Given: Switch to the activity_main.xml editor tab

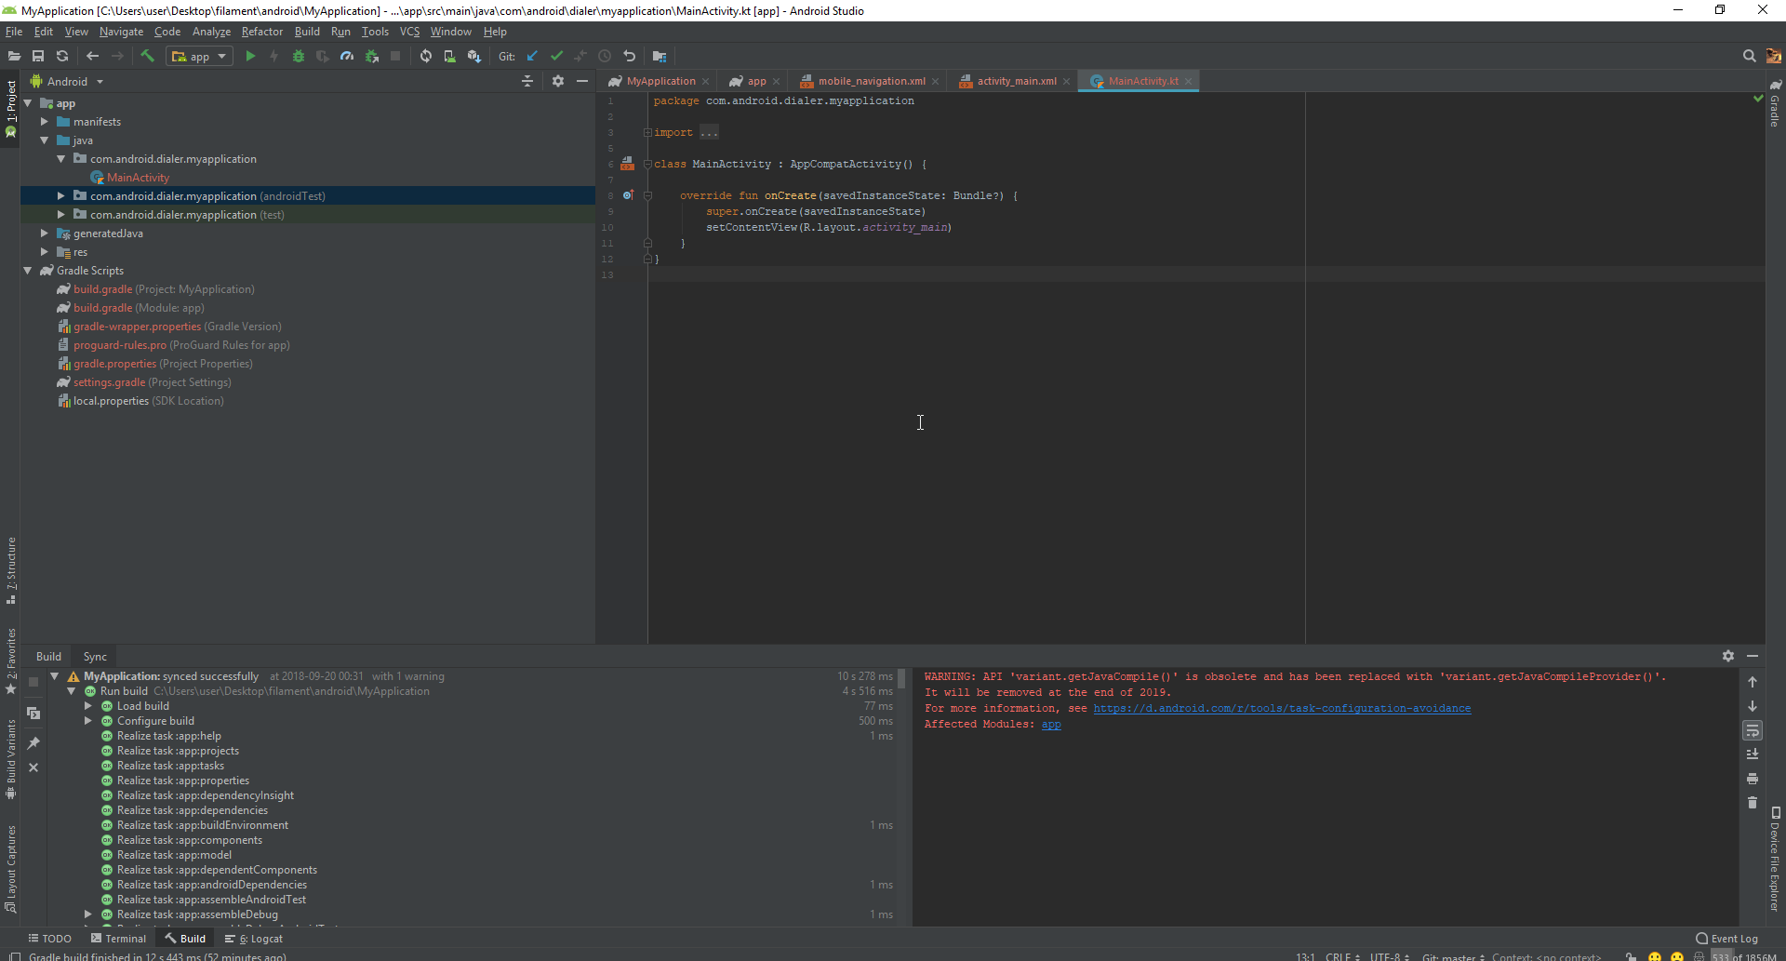Looking at the screenshot, I should [x=1016, y=82].
